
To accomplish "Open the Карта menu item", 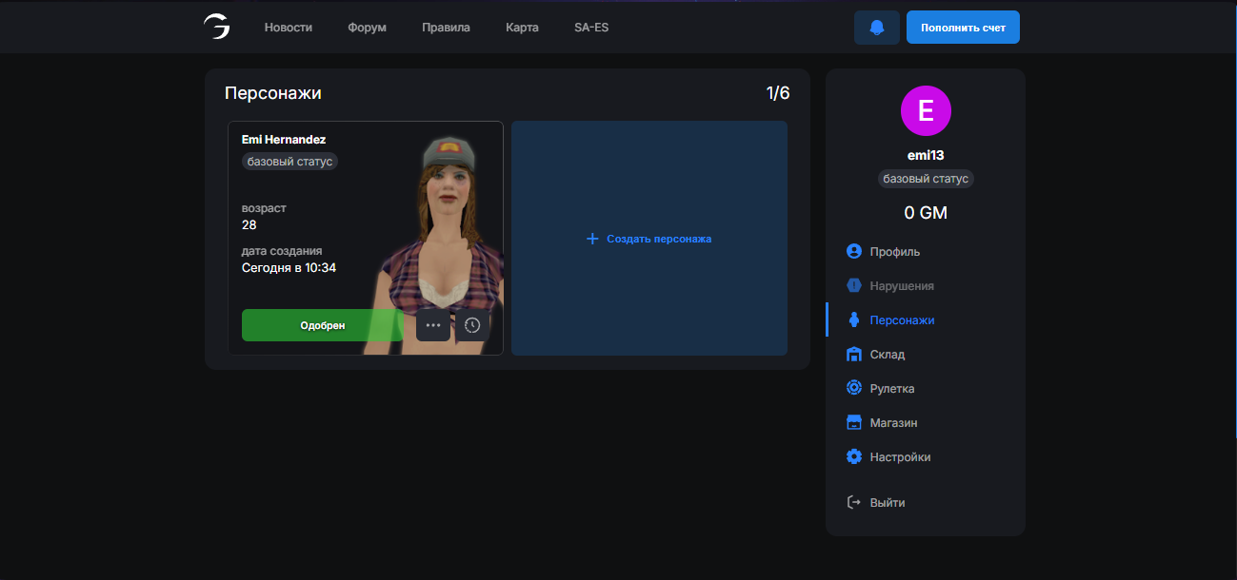I will pos(522,28).
